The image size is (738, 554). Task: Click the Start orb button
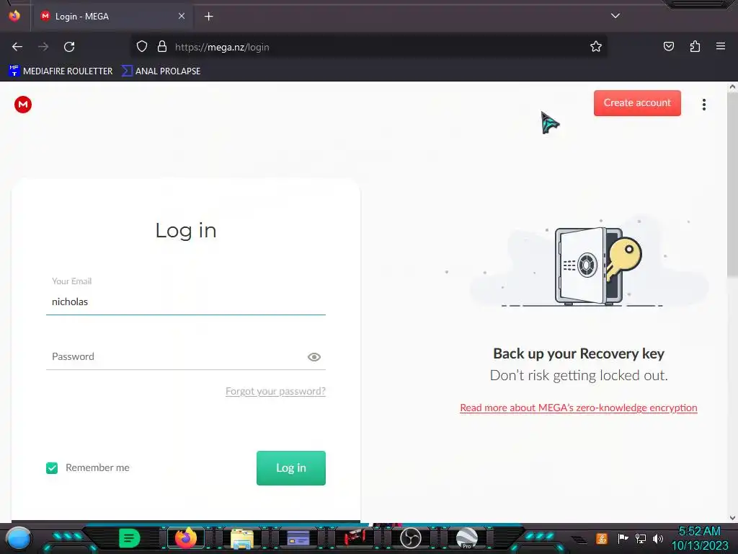coord(19,538)
